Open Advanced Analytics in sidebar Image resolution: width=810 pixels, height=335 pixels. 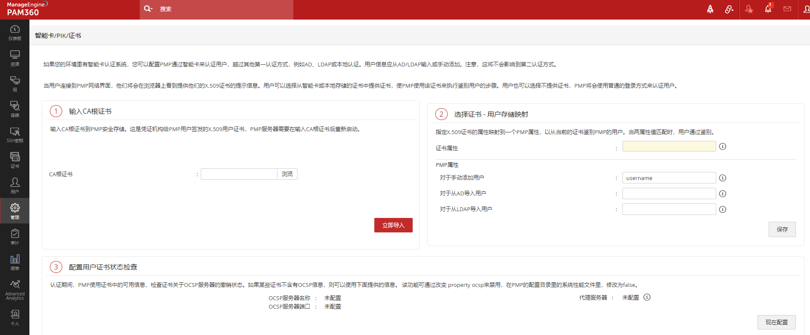[x=14, y=289]
